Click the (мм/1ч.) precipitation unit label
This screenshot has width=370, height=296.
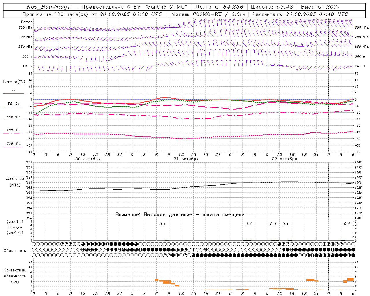[15, 233]
